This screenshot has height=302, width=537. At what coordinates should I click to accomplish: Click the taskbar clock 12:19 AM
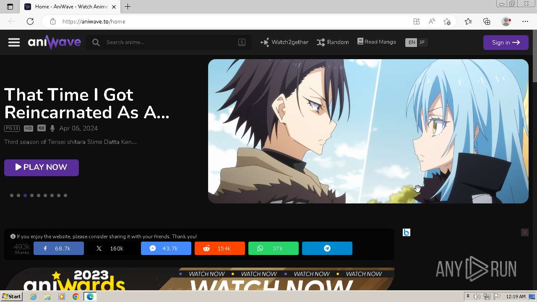tap(516, 297)
